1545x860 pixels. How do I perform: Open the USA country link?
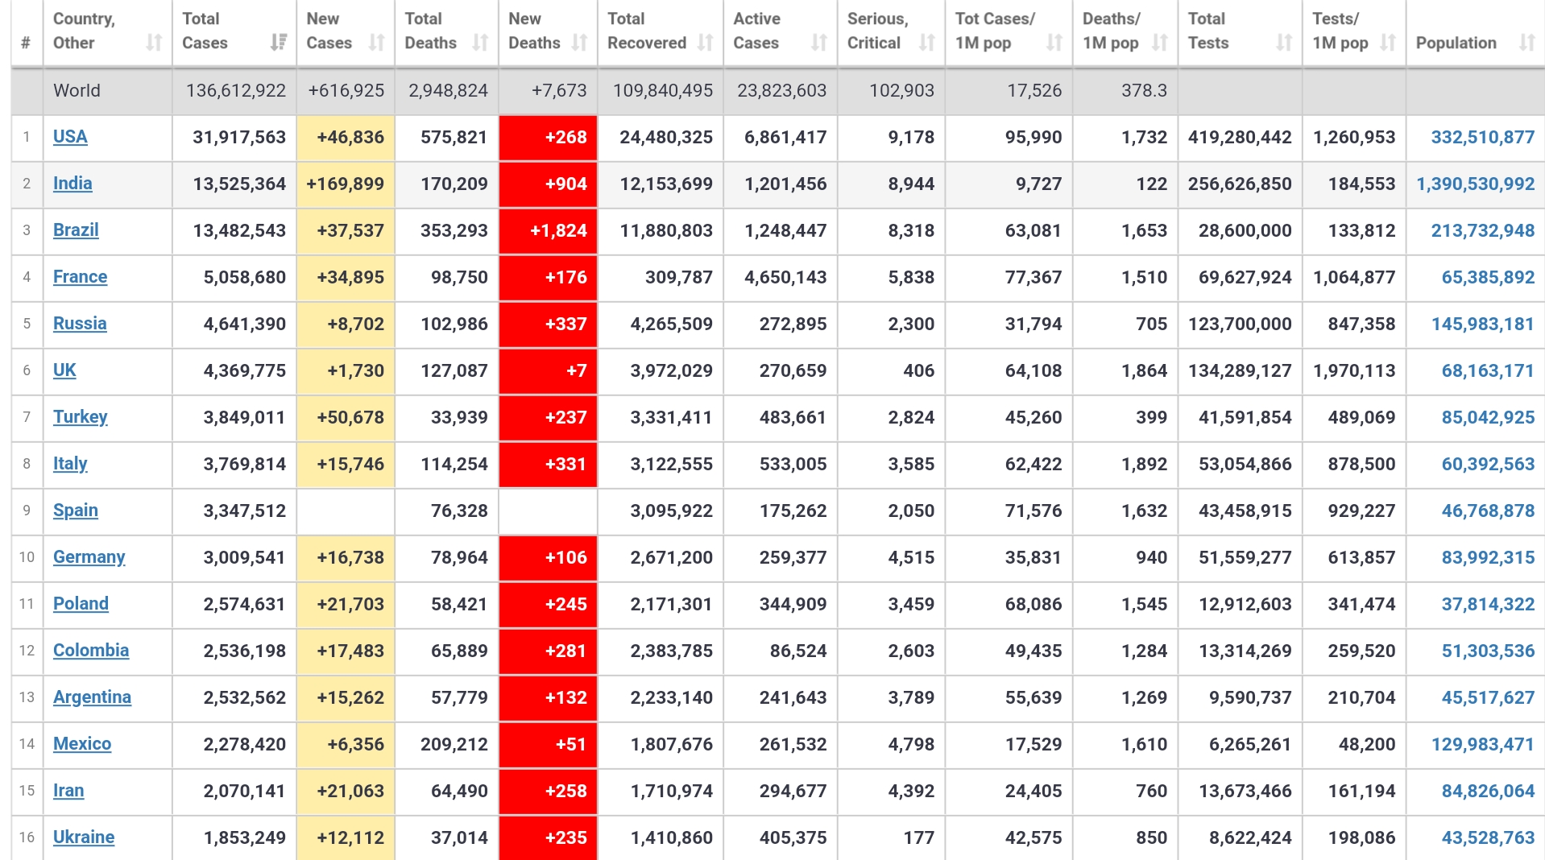(x=70, y=137)
